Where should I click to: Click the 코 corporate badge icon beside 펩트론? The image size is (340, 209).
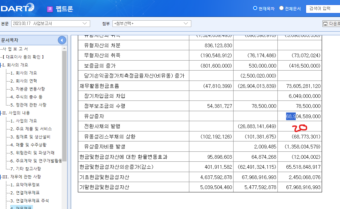pos(50,9)
